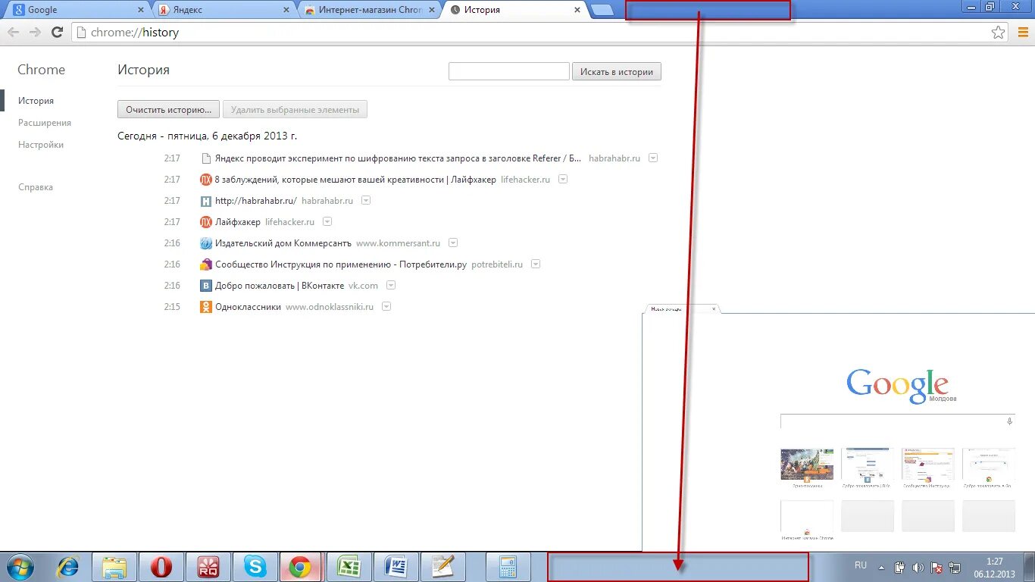Open Excel from the taskbar

348,567
